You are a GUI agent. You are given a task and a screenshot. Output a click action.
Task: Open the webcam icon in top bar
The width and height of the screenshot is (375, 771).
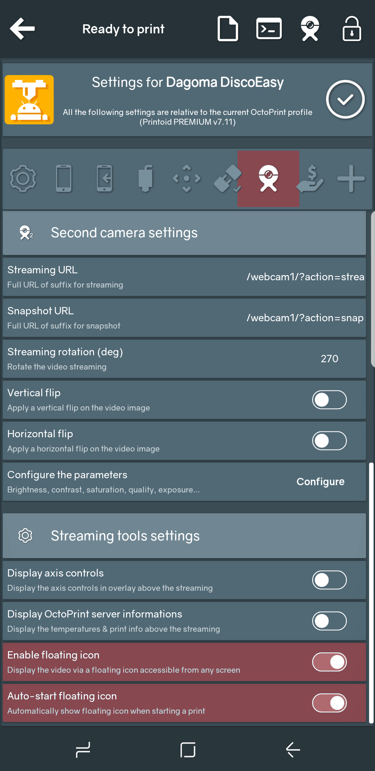310,29
